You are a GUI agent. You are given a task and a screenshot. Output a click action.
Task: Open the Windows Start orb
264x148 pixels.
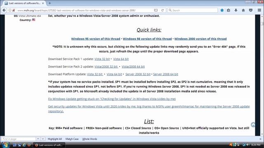(5, 145)
